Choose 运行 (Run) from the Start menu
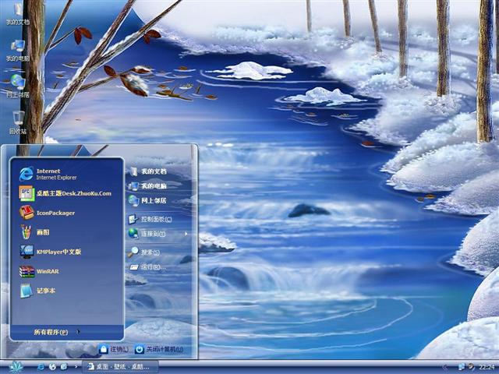This screenshot has width=499, height=374. [x=148, y=266]
